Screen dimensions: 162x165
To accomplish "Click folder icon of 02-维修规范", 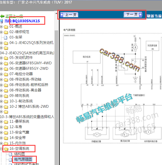I will [x=6, y=32].
